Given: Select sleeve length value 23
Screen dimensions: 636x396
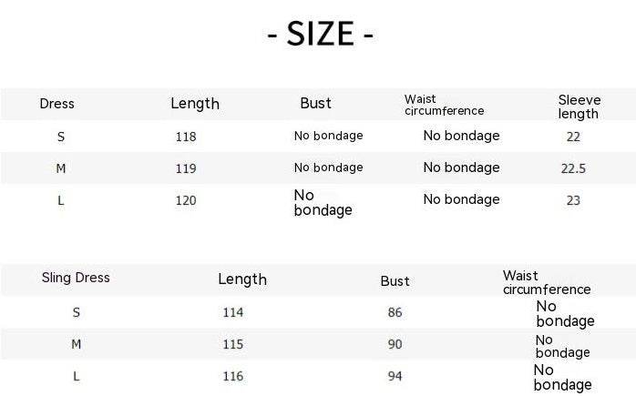Looking at the screenshot, I should 573,200.
